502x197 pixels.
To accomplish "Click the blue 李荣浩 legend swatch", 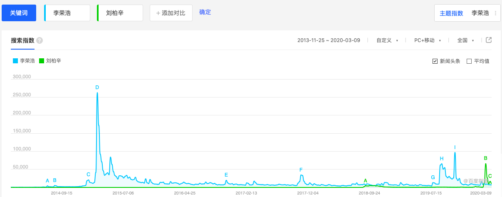I will pos(15,61).
